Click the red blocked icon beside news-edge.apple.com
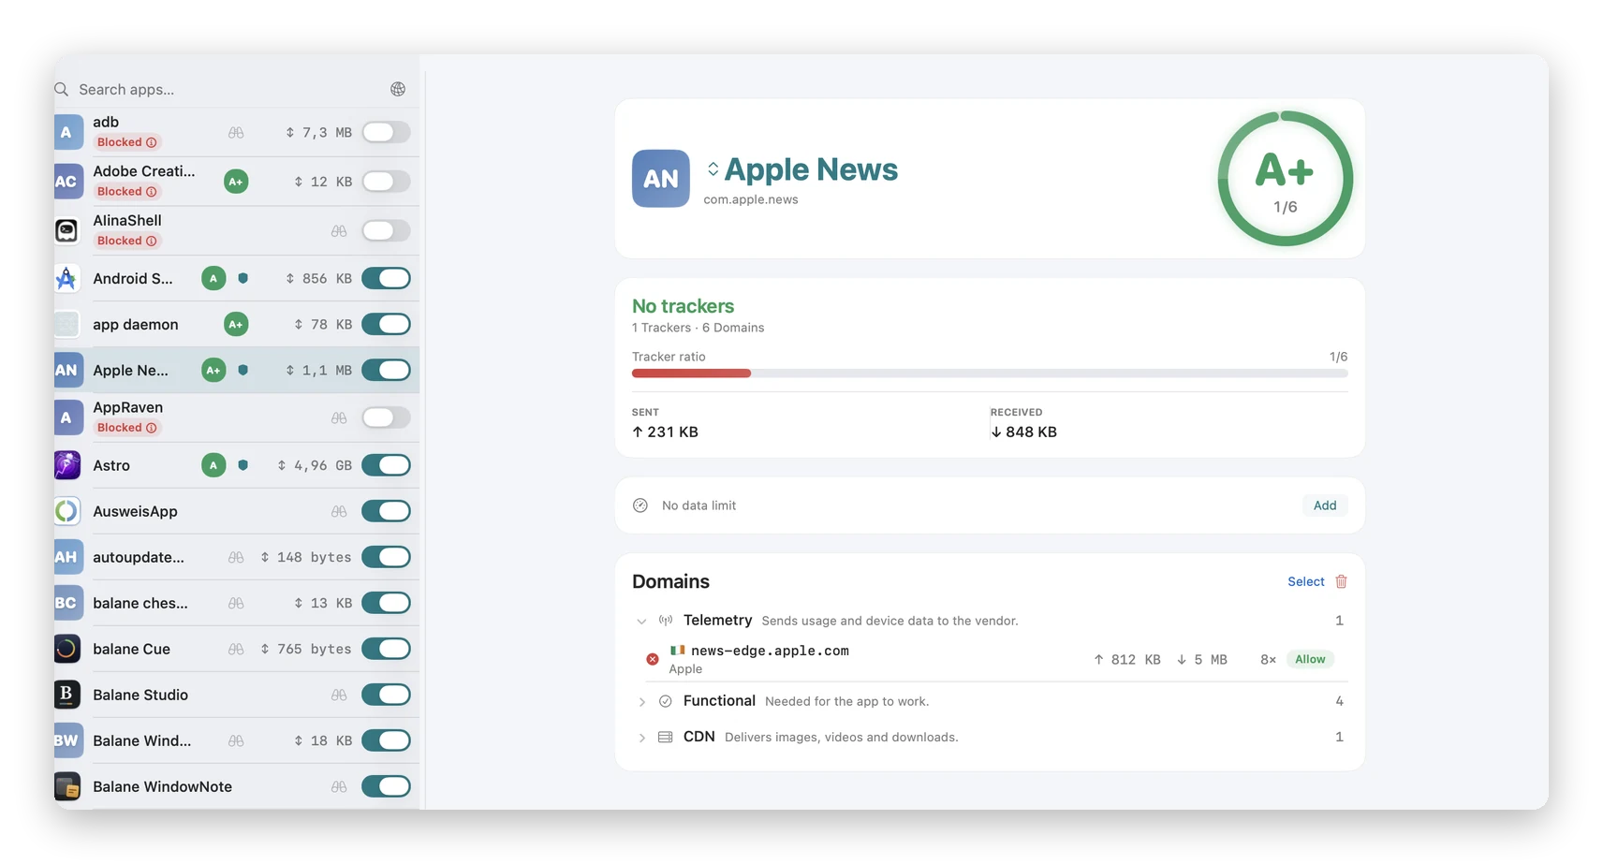The width and height of the screenshot is (1603, 864). point(653,659)
